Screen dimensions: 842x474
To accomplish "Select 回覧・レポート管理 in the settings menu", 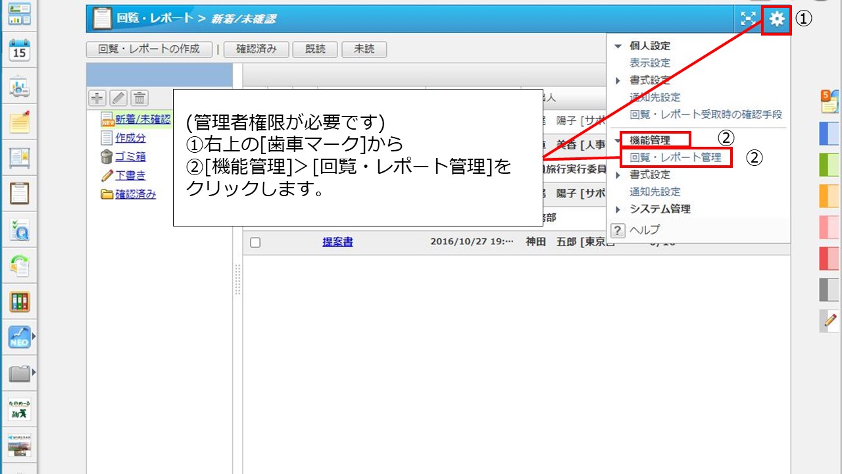I will pos(676,157).
